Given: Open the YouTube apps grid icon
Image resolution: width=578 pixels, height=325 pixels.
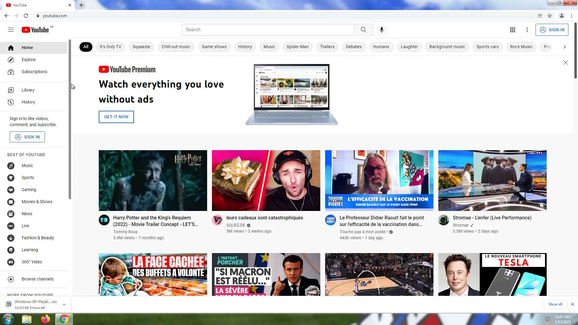Looking at the screenshot, I should pyautogui.click(x=512, y=30).
